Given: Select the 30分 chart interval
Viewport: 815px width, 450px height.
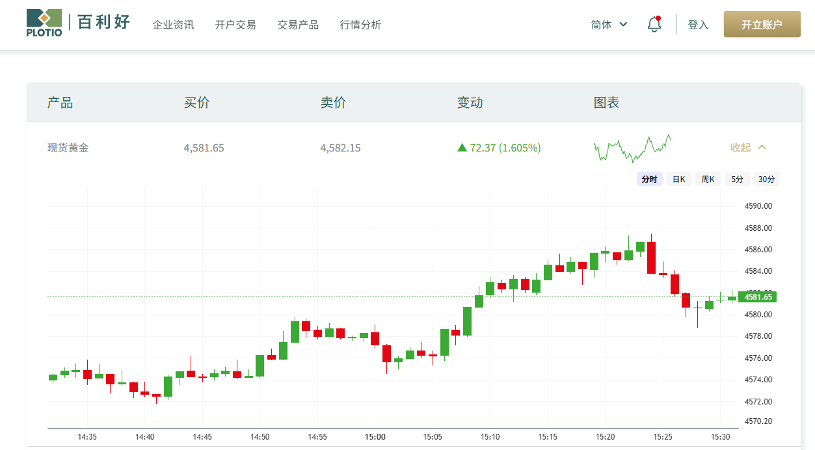Looking at the screenshot, I should pos(766,179).
